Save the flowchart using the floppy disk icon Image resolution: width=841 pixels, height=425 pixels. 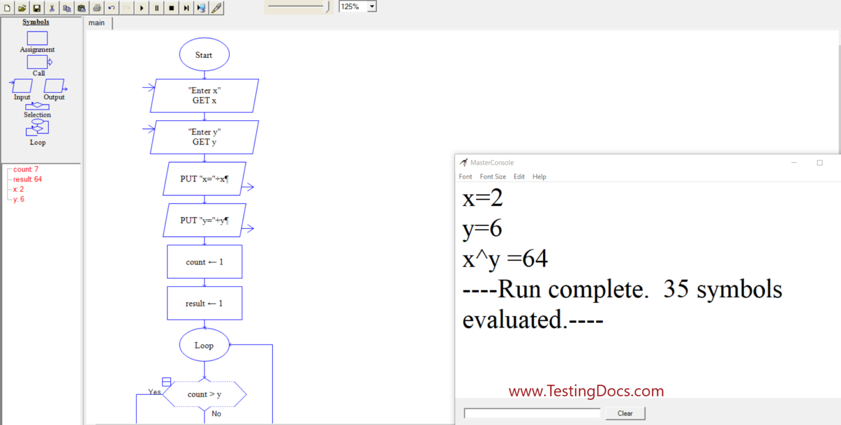[37, 8]
